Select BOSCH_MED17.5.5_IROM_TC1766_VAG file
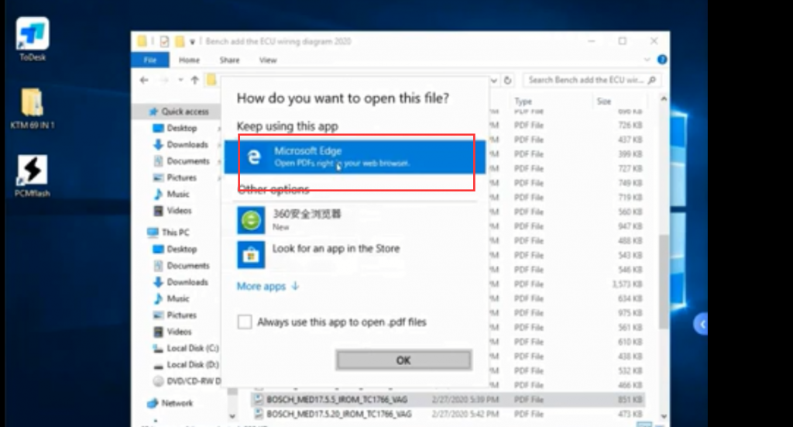Image resolution: width=793 pixels, height=427 pixels. [x=337, y=400]
